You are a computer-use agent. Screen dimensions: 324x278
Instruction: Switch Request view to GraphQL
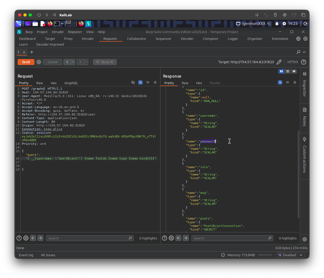tap(71, 83)
